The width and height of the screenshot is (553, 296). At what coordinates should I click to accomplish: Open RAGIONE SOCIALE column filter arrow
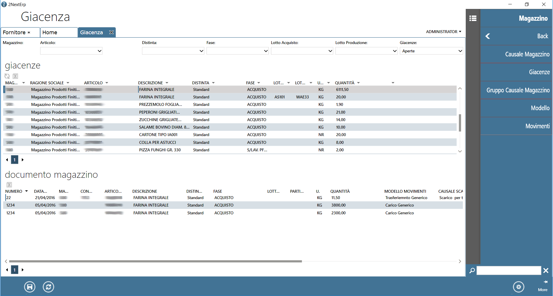68,83
